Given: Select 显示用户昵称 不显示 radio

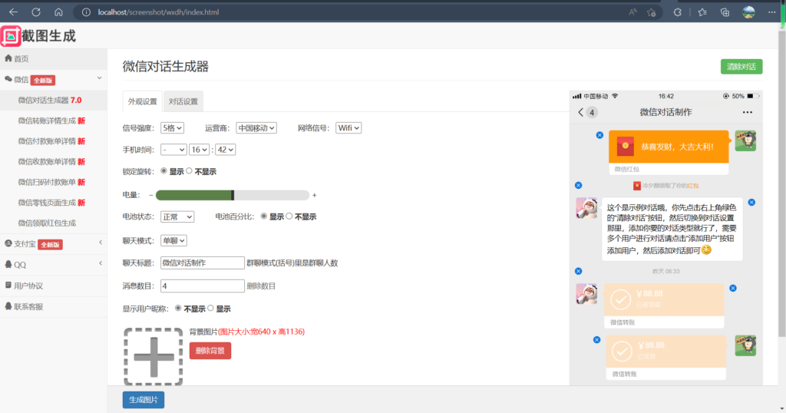Looking at the screenshot, I should [x=178, y=309].
